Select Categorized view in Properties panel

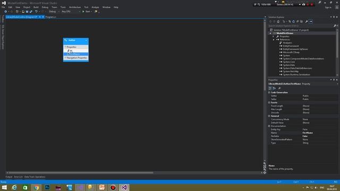[270, 88]
